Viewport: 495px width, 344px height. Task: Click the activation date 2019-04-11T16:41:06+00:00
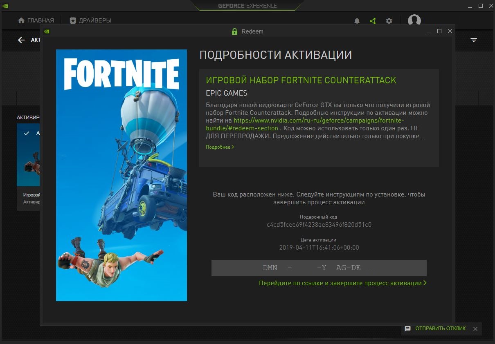pyautogui.click(x=319, y=248)
